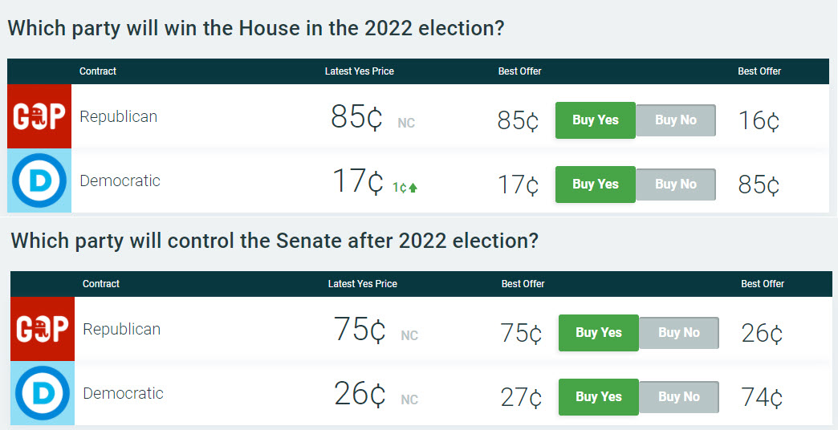Image resolution: width=838 pixels, height=430 pixels.
Task: Open the House 2022 election market title
Action: point(256,28)
